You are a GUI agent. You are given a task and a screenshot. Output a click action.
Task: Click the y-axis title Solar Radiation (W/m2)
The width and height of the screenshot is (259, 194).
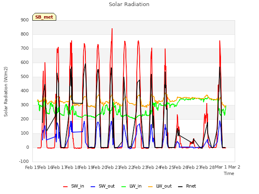coord(6,92)
